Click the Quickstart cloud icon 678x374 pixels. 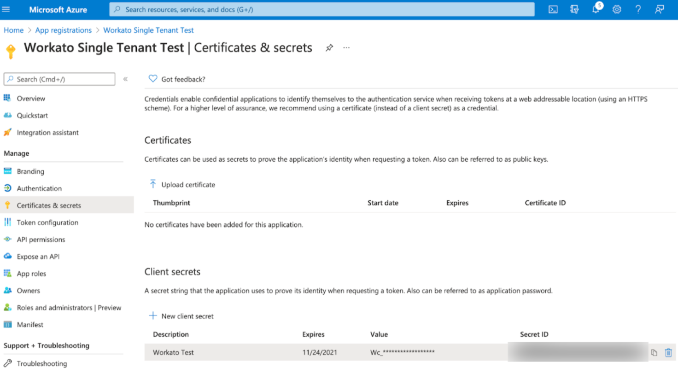(x=7, y=115)
